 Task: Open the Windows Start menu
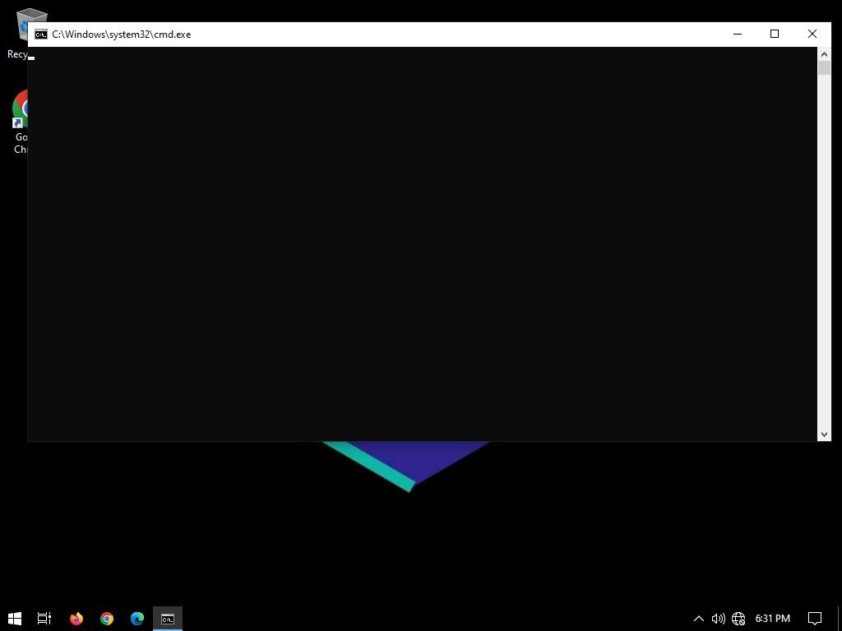pos(14,618)
